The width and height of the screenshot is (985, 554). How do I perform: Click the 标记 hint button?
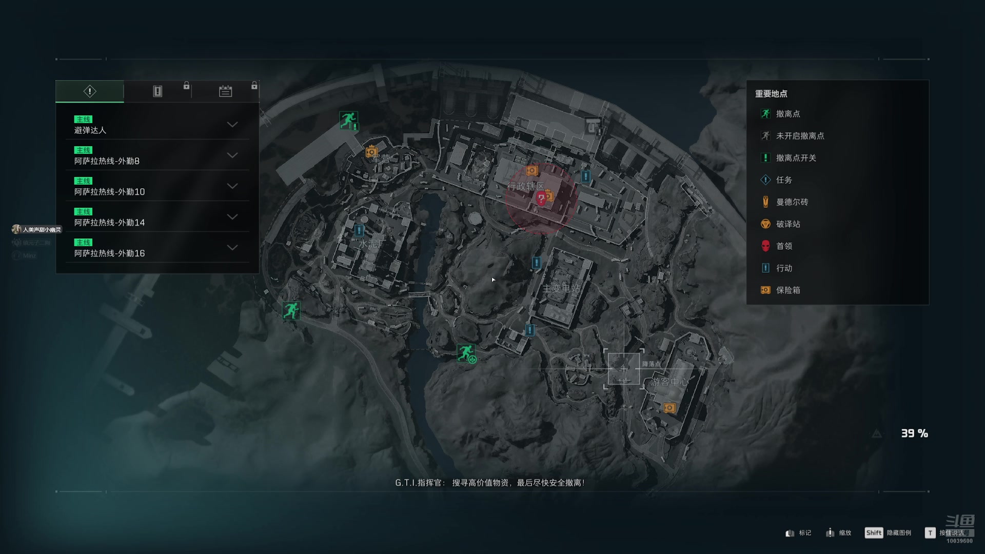pyautogui.click(x=798, y=533)
